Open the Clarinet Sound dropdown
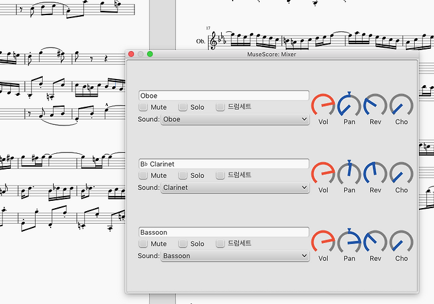 tap(235, 188)
